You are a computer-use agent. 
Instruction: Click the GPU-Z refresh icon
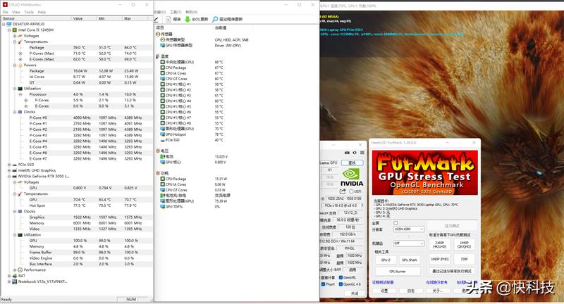click(x=355, y=153)
